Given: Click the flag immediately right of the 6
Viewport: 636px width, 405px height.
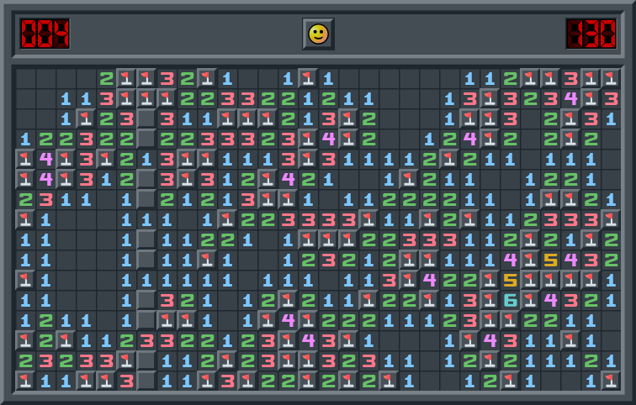Looking at the screenshot, I should tap(530, 300).
